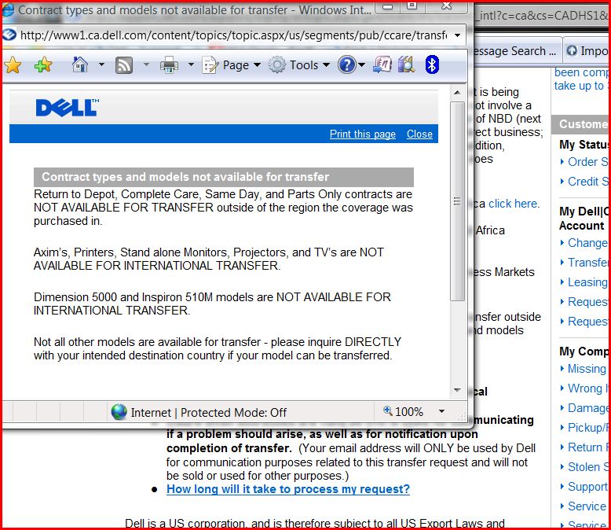This screenshot has width=611, height=530.
Task: Click the Leasing link in the sidebar
Action: (587, 282)
